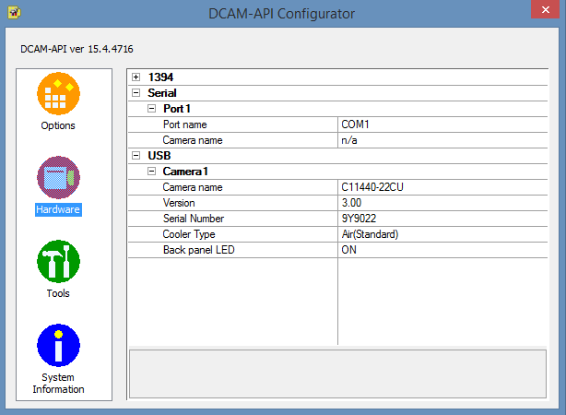
Task: Collapse the Camera1 node
Action: click(152, 172)
